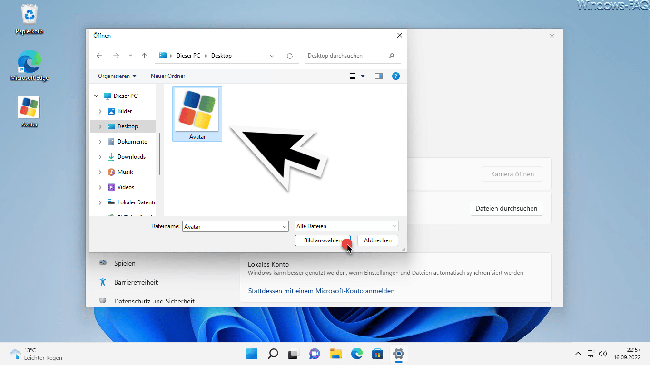Screen dimensions: 650x365
Task: Click the Papierkorb desktop icon
Action: 30,20
